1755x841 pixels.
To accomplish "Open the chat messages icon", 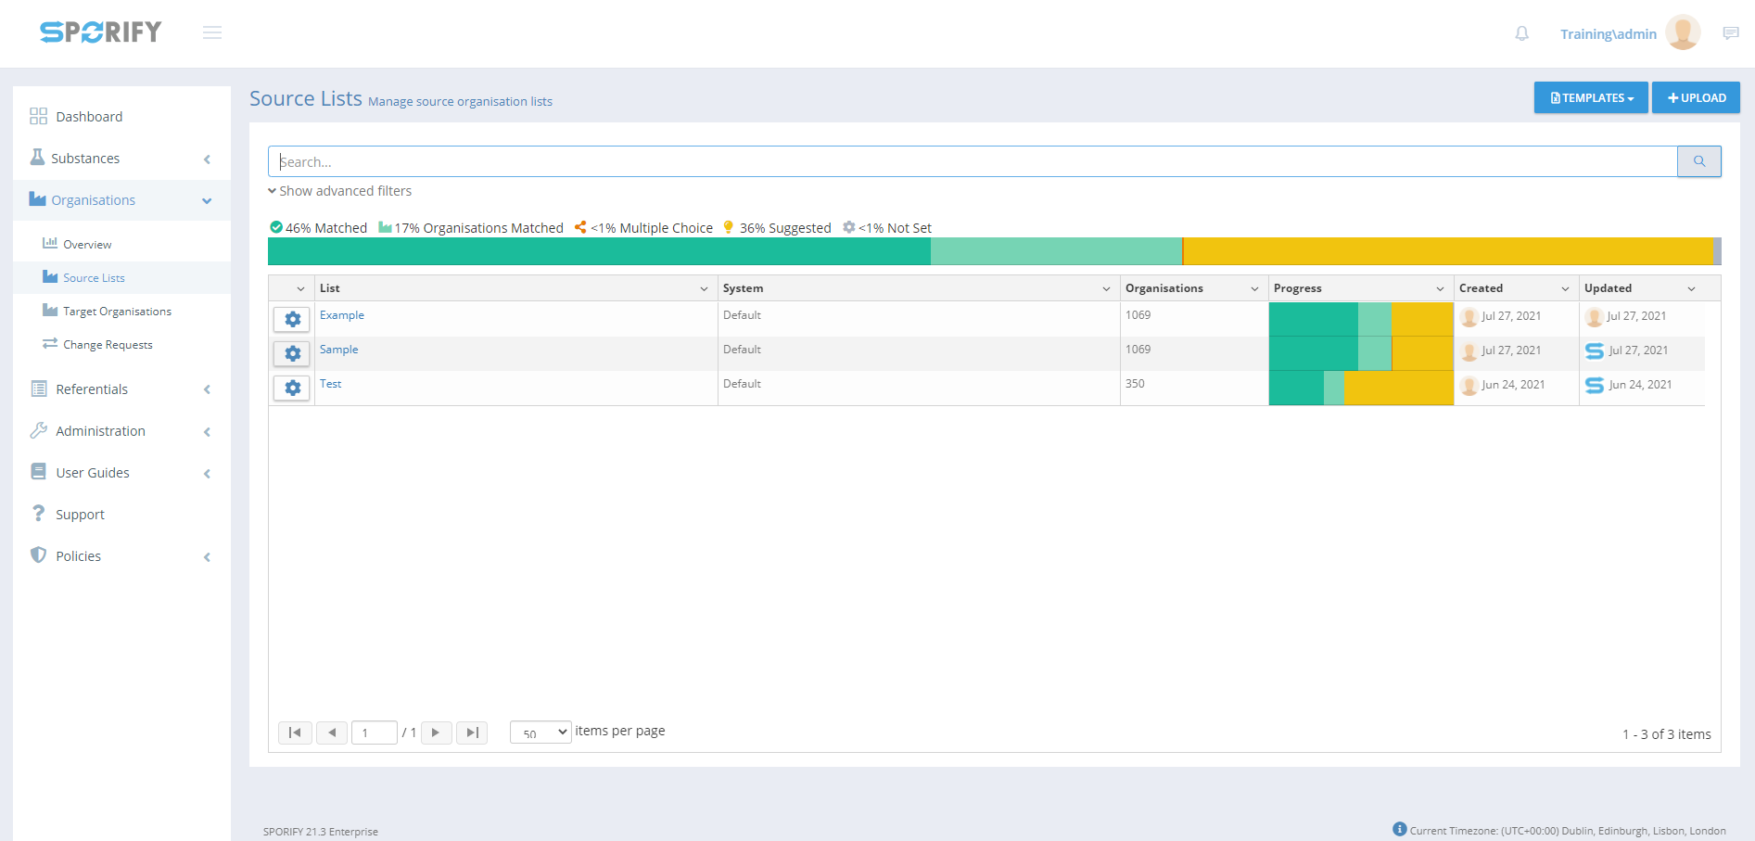I will coord(1730,33).
